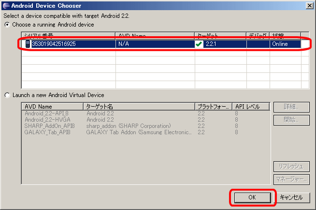This screenshot has height=210, width=316.
Task: Select serial number 353019042516925
Action: pyautogui.click(x=54, y=44)
